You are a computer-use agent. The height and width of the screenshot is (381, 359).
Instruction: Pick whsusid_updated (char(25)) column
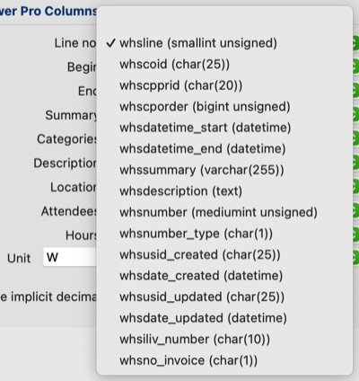[224, 297]
